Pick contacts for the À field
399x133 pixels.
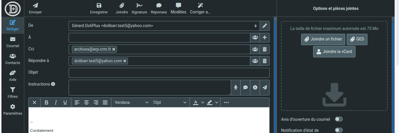(255, 38)
